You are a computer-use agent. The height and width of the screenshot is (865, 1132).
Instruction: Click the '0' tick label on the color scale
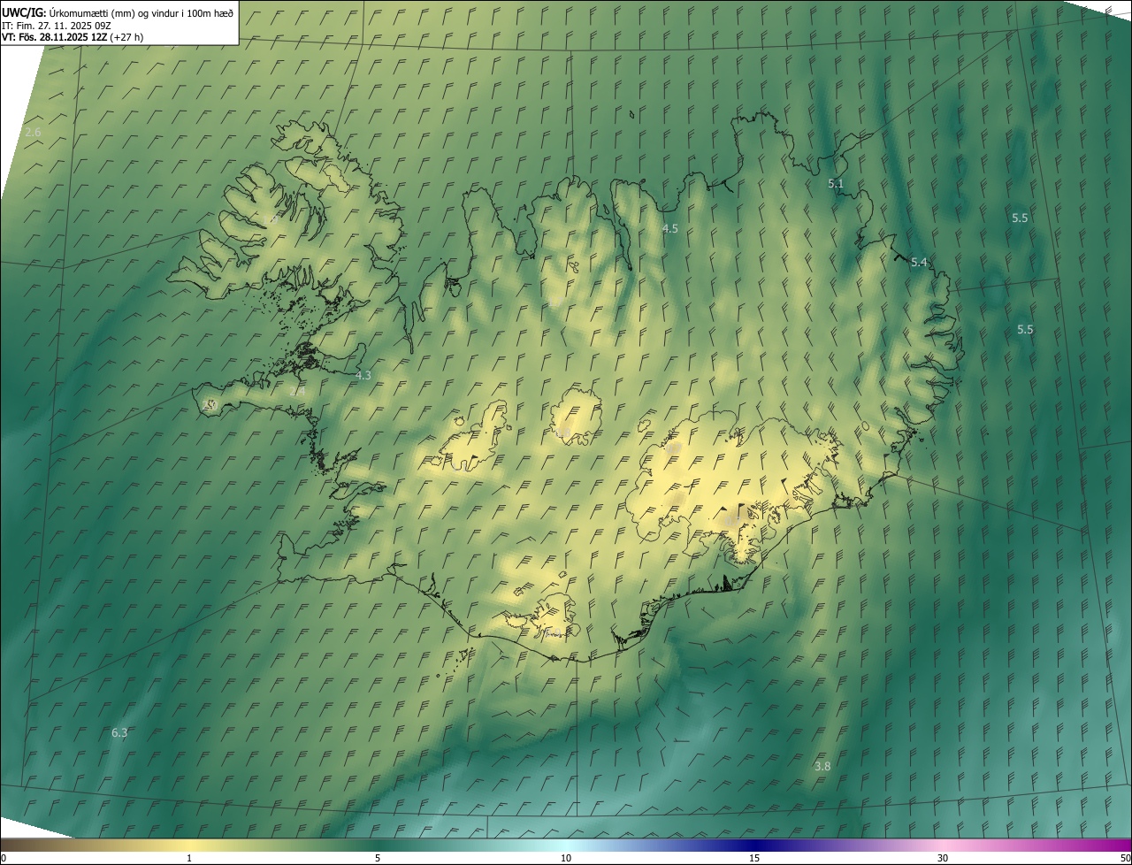[x=4, y=858]
